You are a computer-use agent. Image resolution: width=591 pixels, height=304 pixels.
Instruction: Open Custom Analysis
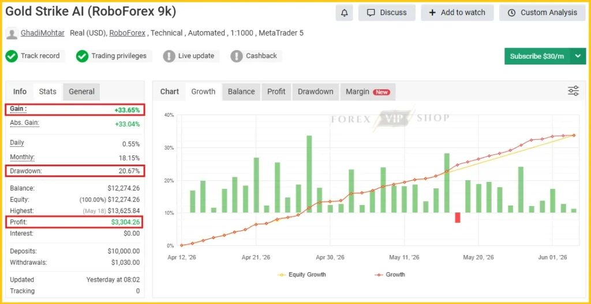pyautogui.click(x=543, y=13)
